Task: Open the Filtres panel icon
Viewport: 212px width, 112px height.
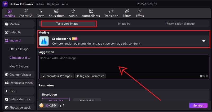Action: coord(127,11)
